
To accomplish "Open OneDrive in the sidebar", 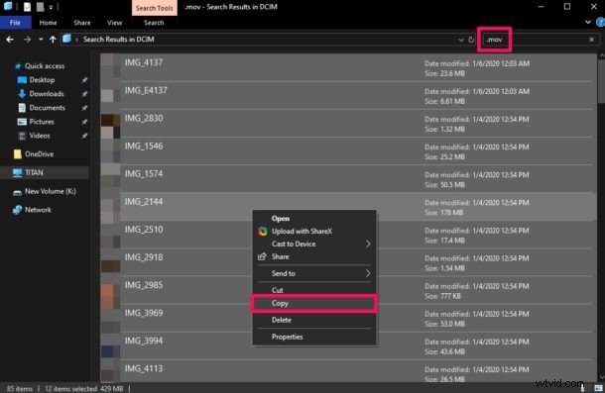I will (39, 154).
